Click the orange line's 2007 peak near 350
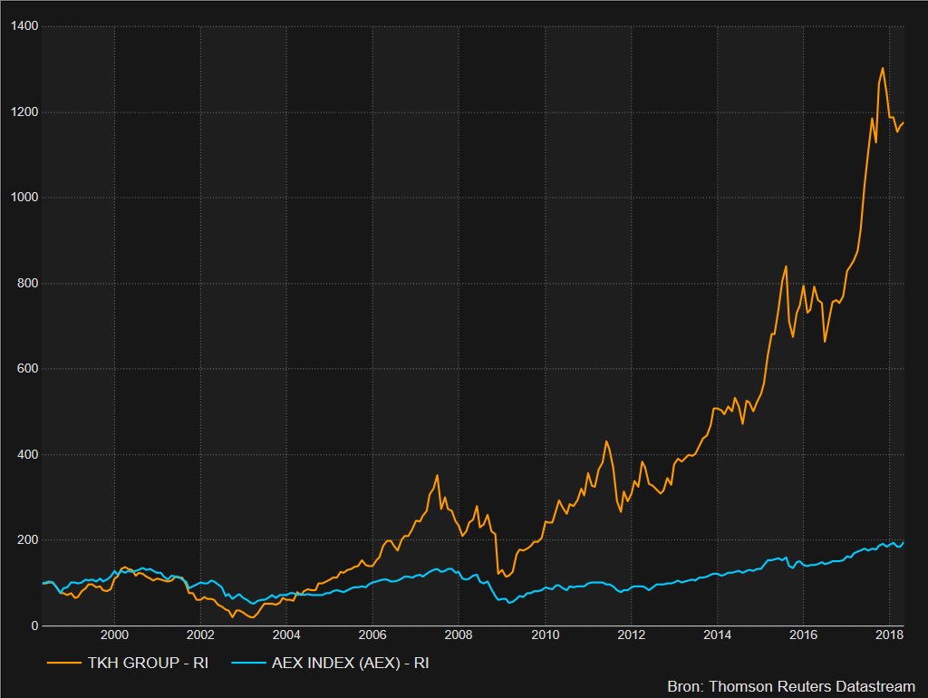 click(x=438, y=475)
